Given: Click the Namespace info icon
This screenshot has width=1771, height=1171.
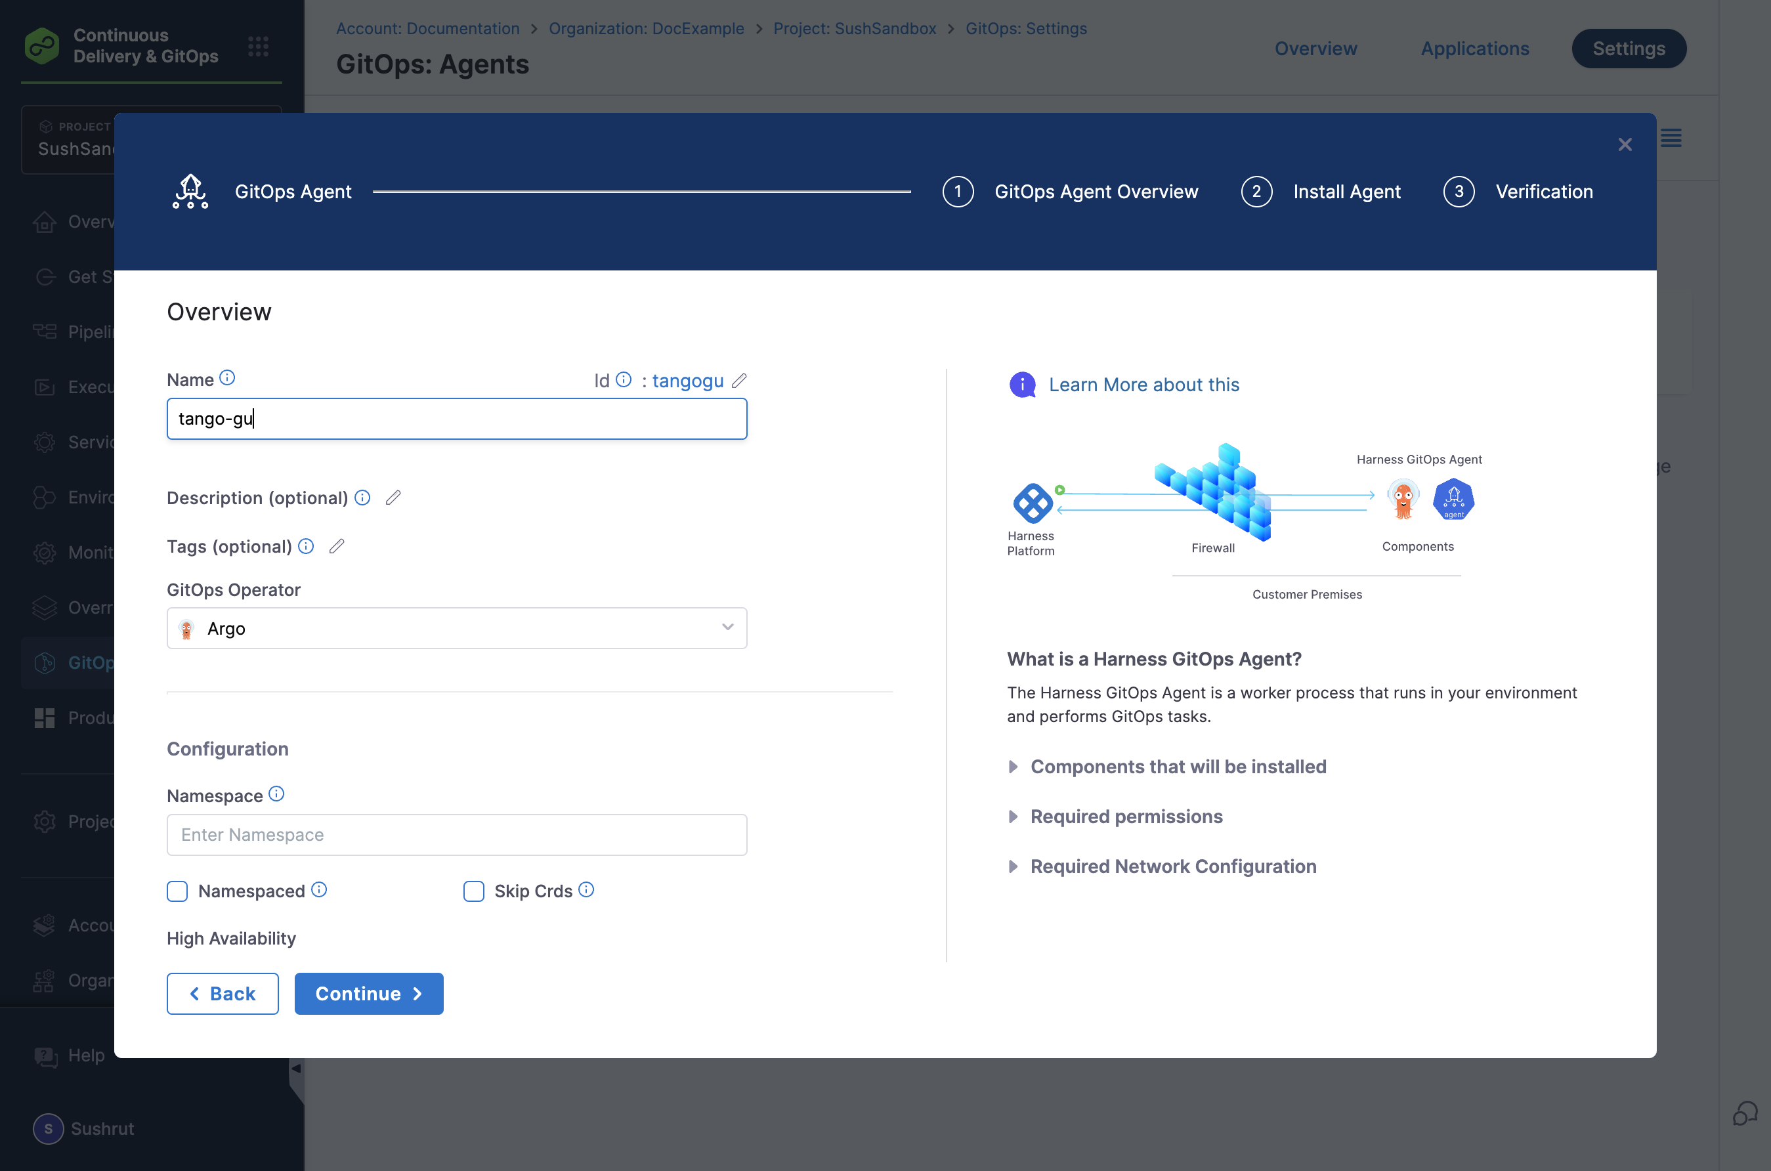Looking at the screenshot, I should coord(276,794).
